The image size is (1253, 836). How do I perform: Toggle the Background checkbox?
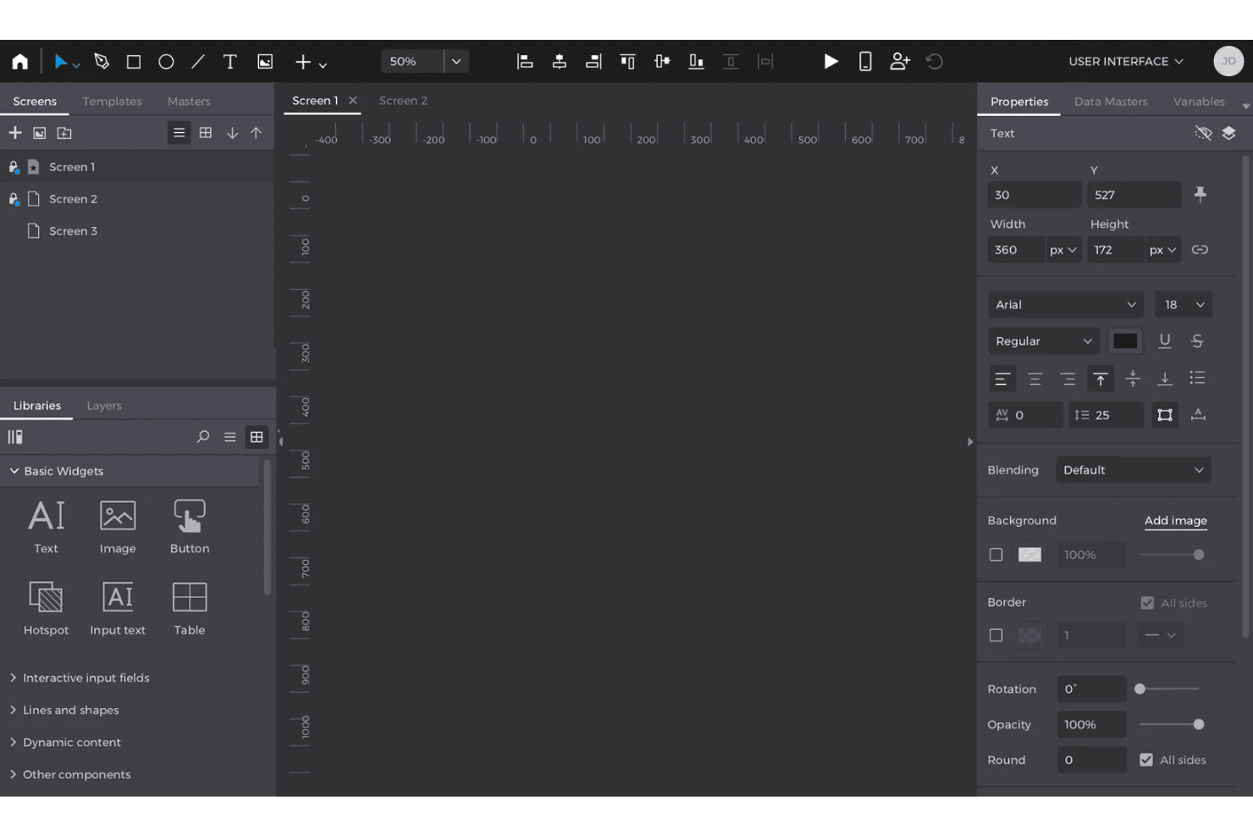click(x=996, y=555)
